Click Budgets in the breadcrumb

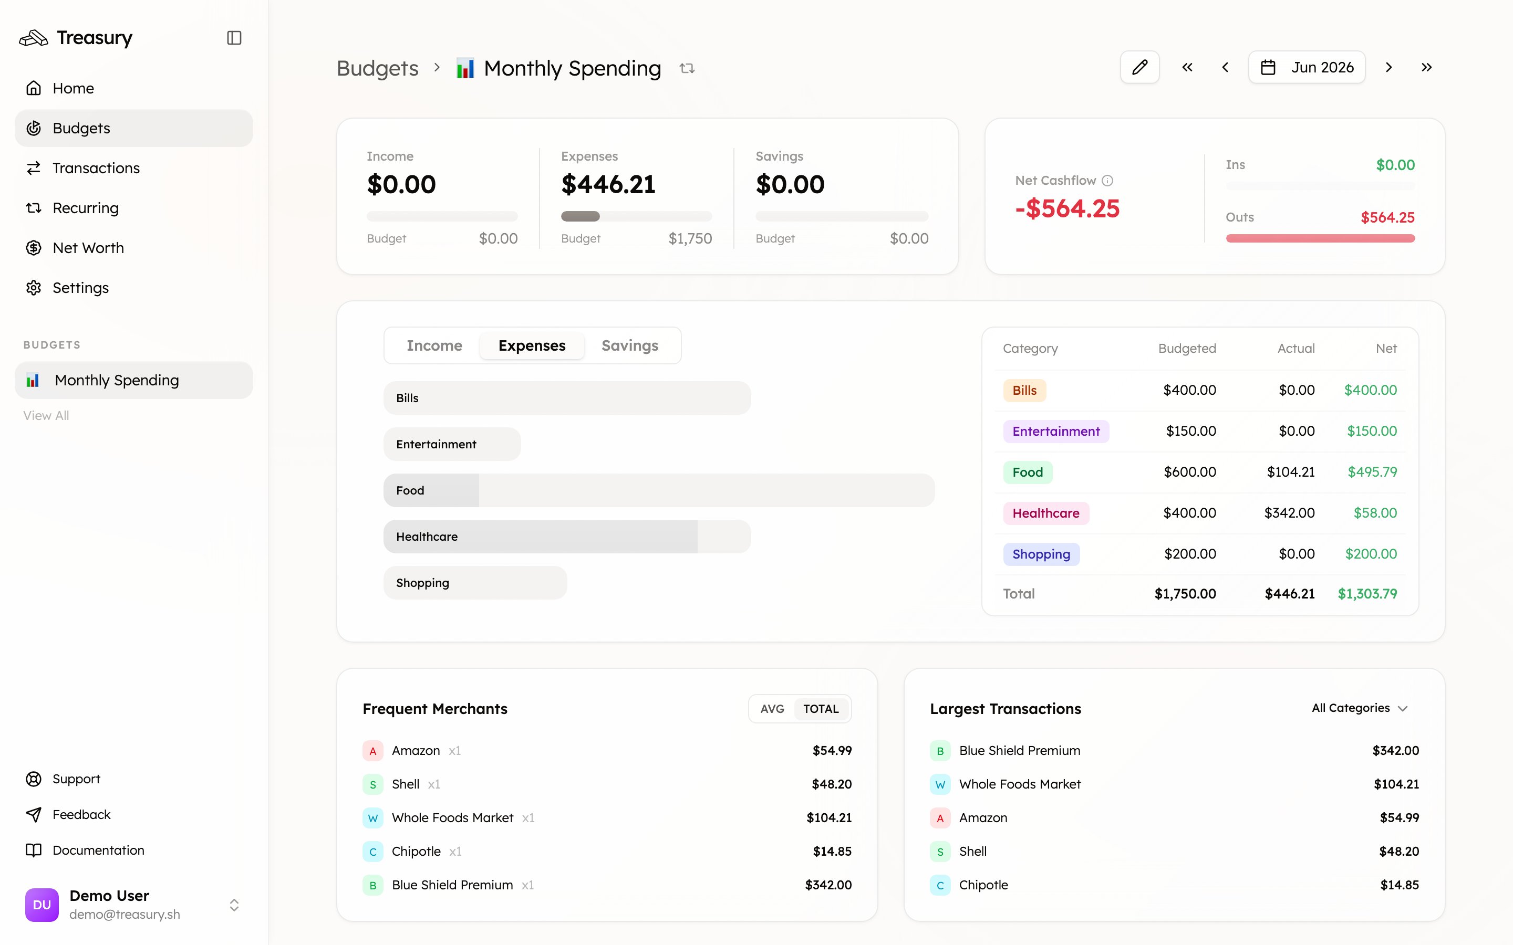378,68
